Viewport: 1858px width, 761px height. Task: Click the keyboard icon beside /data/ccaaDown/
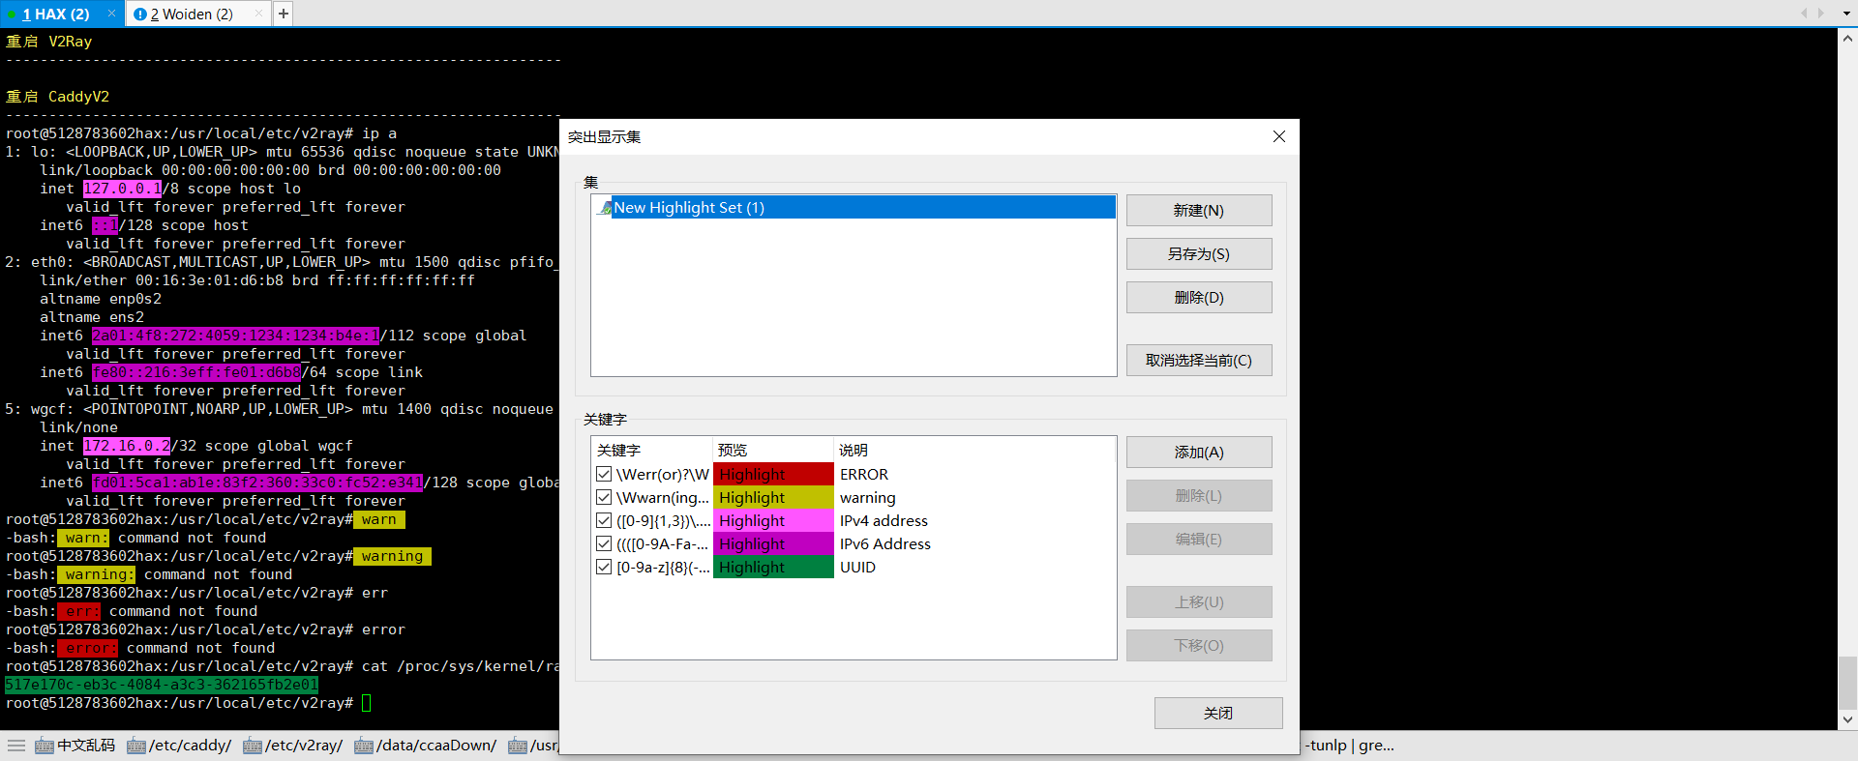pos(364,746)
